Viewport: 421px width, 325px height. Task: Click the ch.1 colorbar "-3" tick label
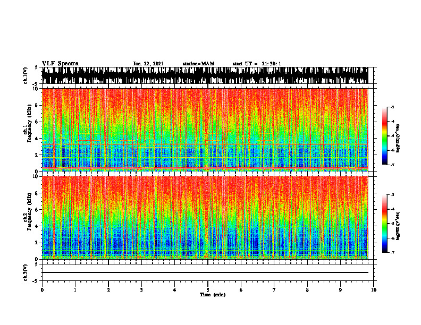point(392,107)
